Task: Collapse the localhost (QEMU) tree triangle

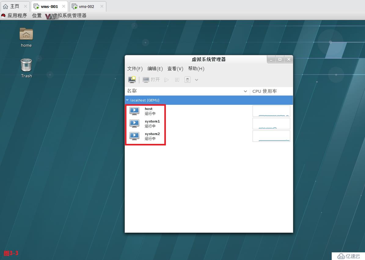Action: point(127,100)
